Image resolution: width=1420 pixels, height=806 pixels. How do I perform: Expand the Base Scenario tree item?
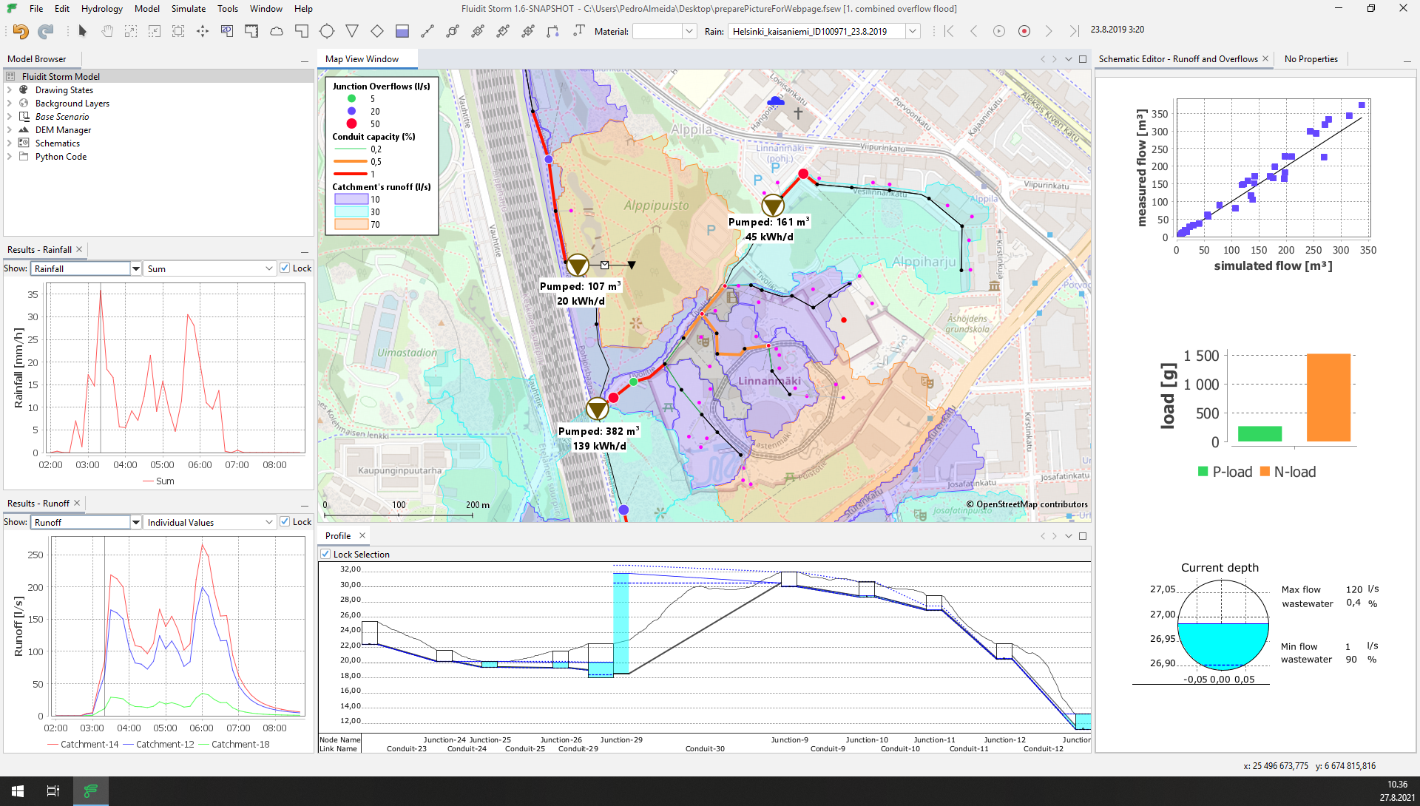[x=10, y=116]
